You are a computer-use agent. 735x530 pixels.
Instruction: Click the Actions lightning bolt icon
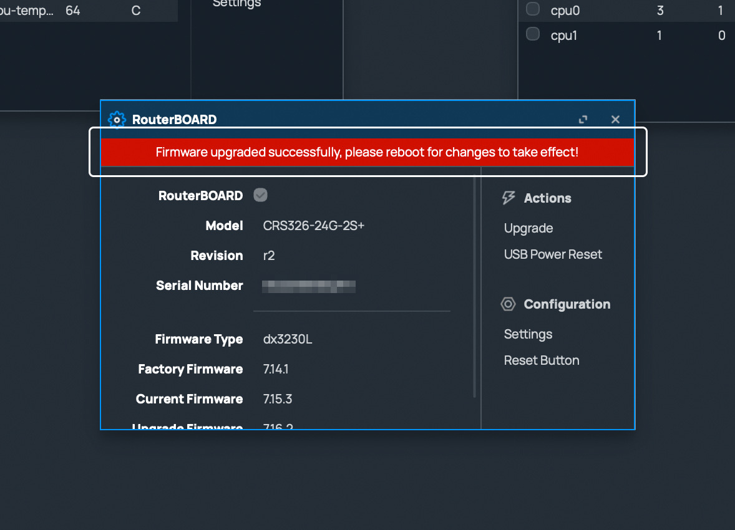pyautogui.click(x=509, y=198)
